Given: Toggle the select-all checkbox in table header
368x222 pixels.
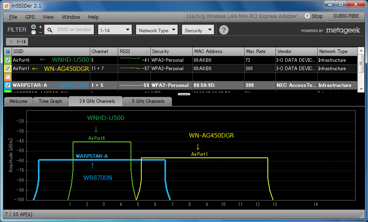Looking at the screenshot, I should click(x=8, y=51).
